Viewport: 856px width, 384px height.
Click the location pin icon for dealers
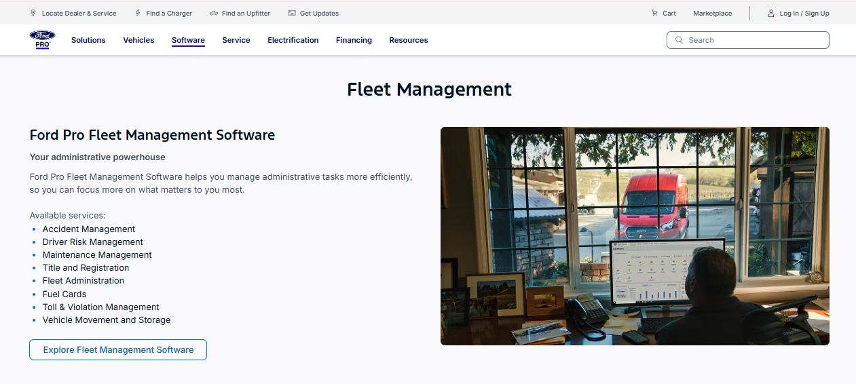tap(33, 13)
